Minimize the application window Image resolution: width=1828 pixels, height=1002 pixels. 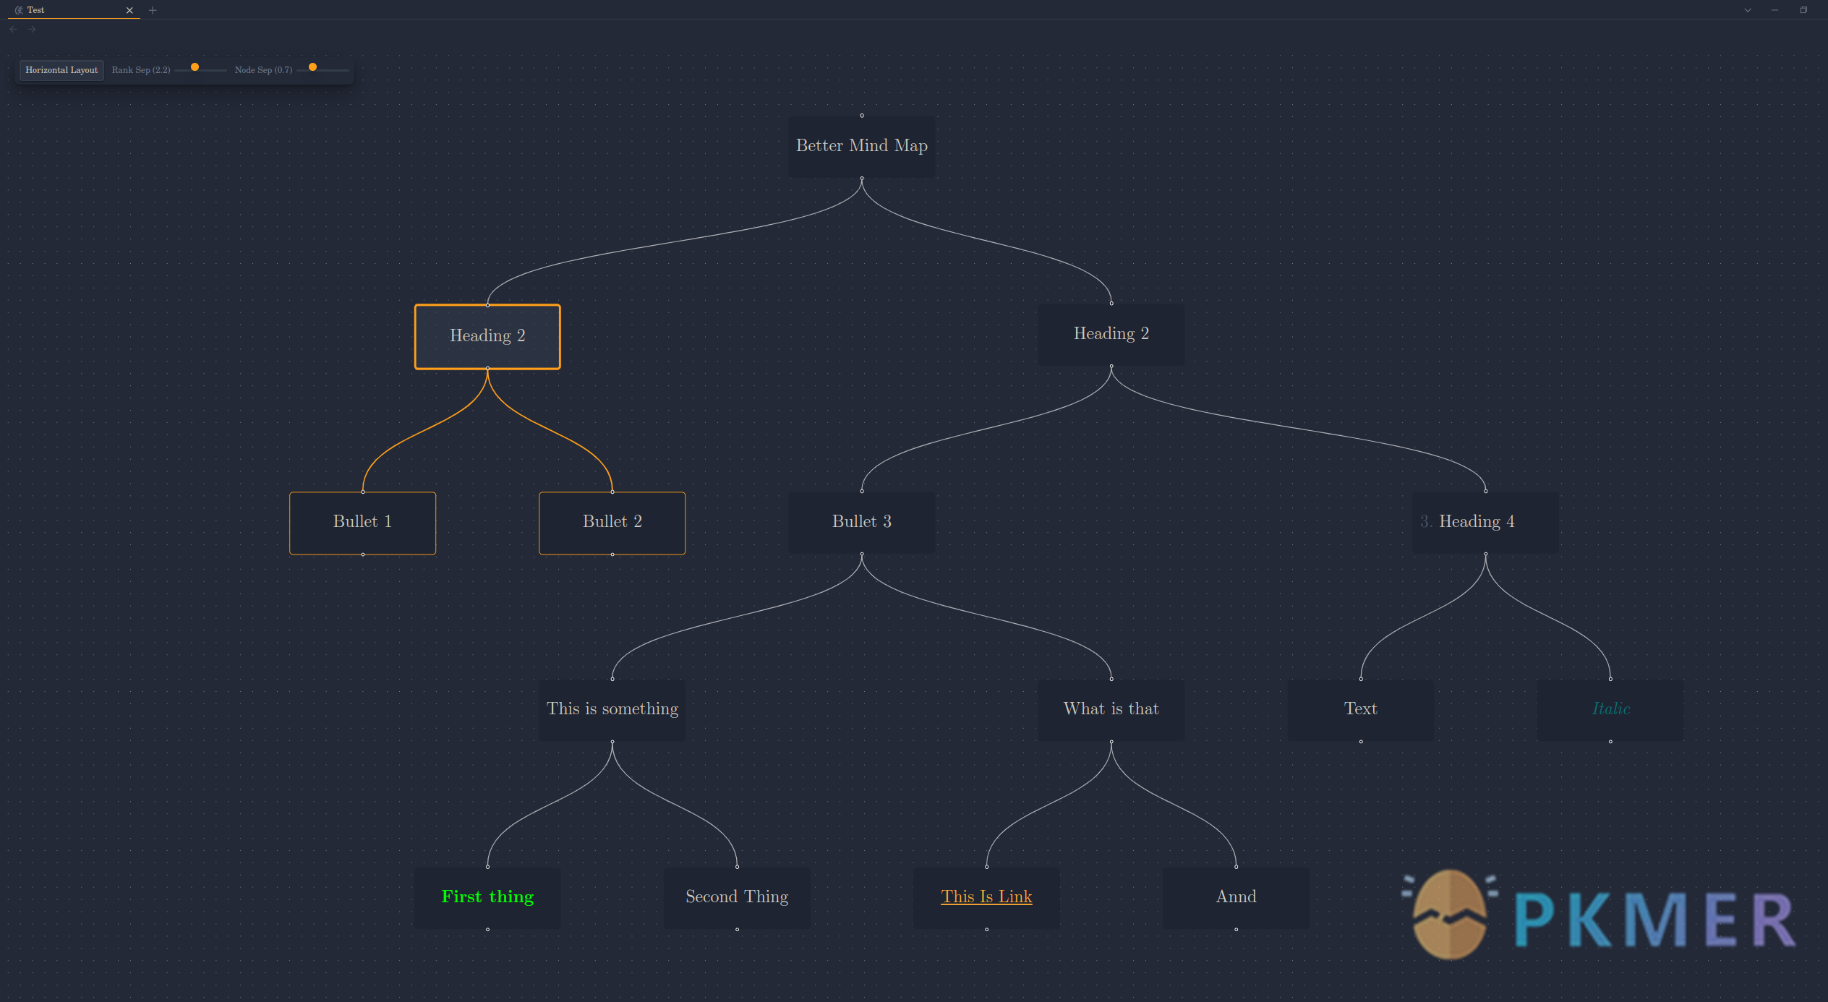1774,10
